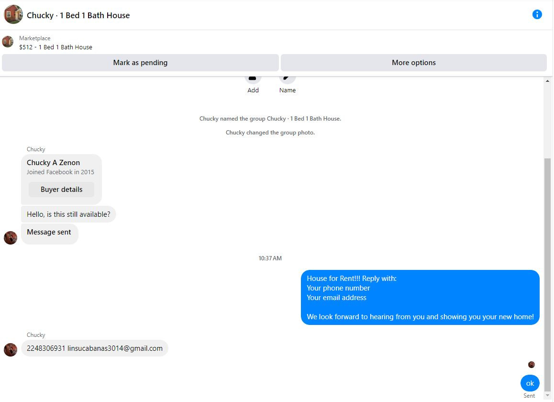Open $512 - 1 Bed 1 Bath House listing
This screenshot has height=402, width=554.
(x=56, y=47)
